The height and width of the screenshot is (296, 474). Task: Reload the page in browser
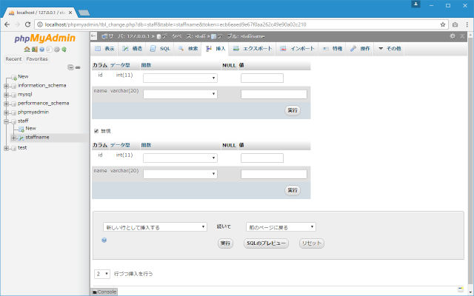click(28, 24)
